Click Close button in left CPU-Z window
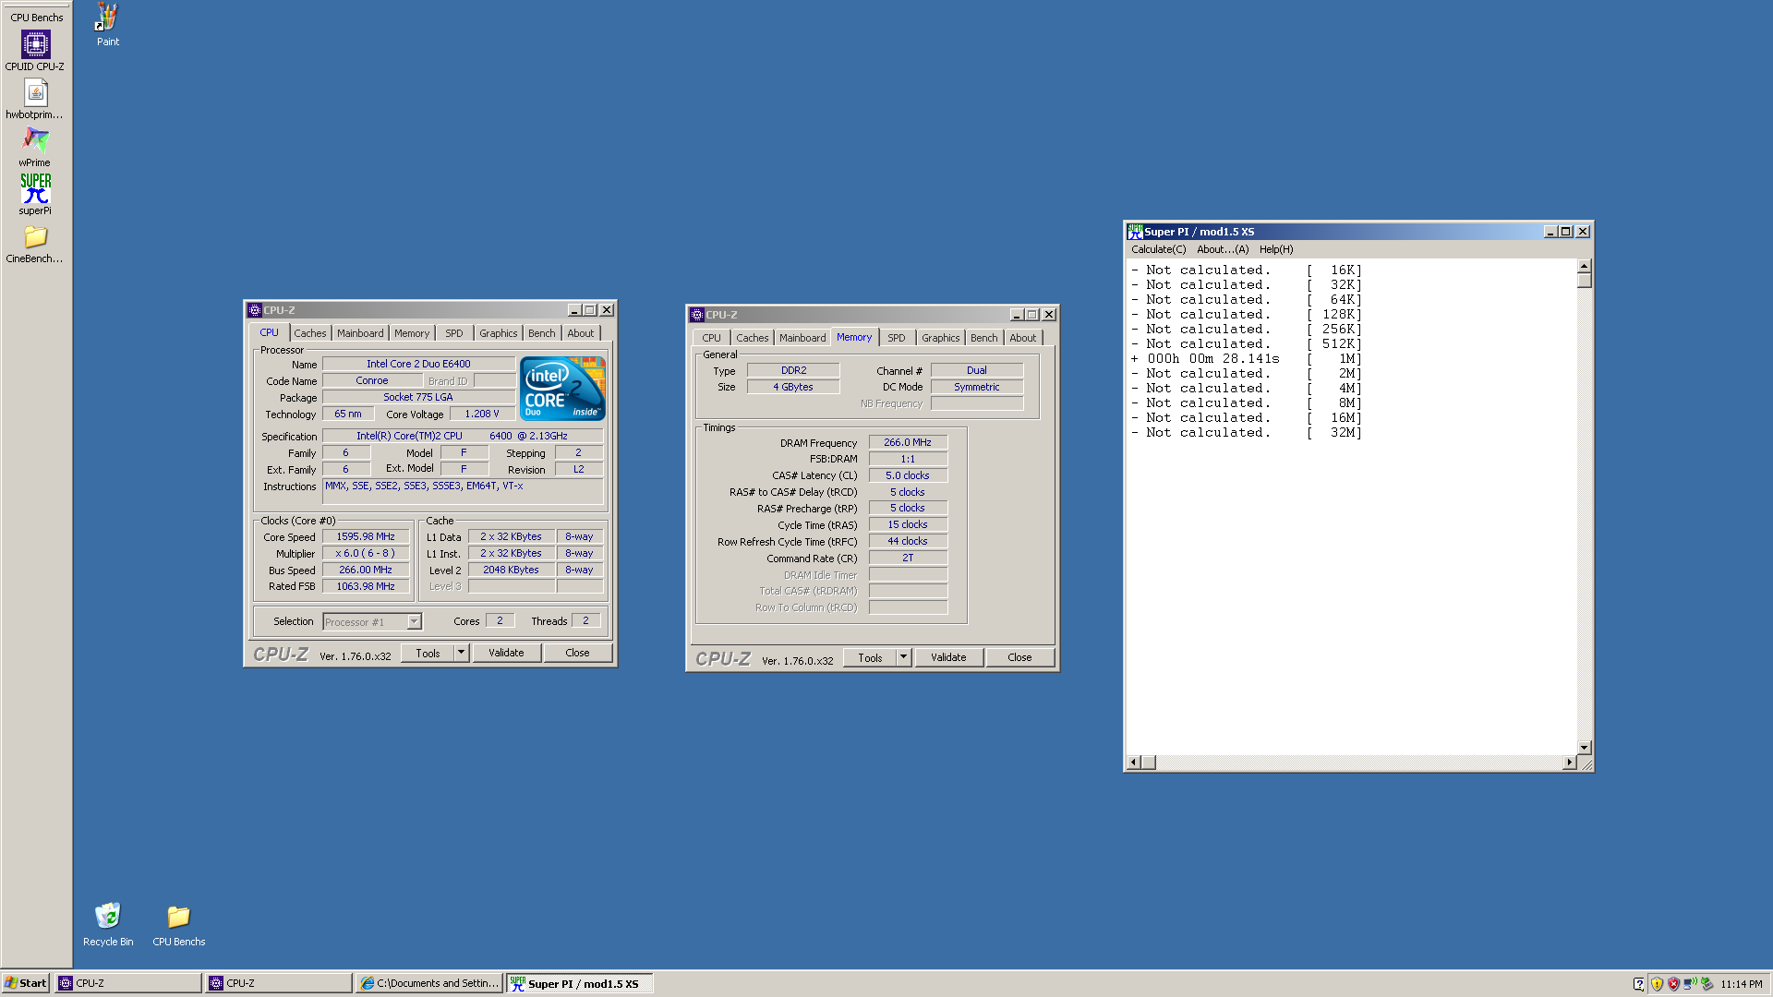Image resolution: width=1773 pixels, height=997 pixels. tap(577, 653)
